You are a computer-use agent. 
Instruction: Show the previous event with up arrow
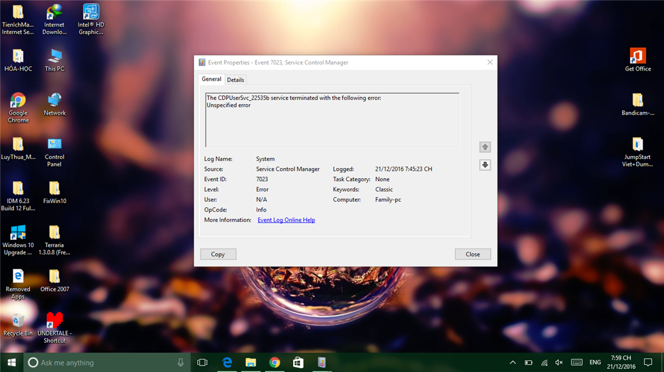coord(485,147)
